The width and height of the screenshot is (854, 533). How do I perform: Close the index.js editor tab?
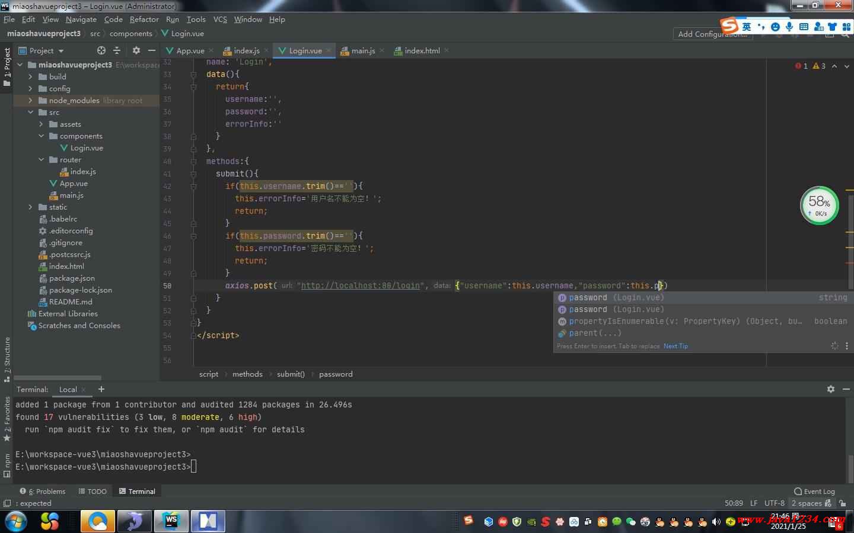point(266,51)
